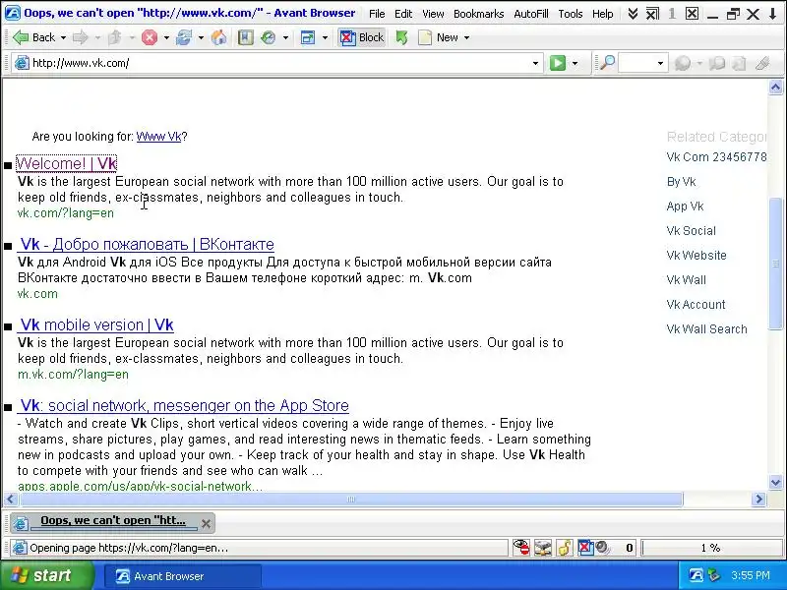The width and height of the screenshot is (787, 590).
Task: Open the search box dropdown
Action: point(660,63)
